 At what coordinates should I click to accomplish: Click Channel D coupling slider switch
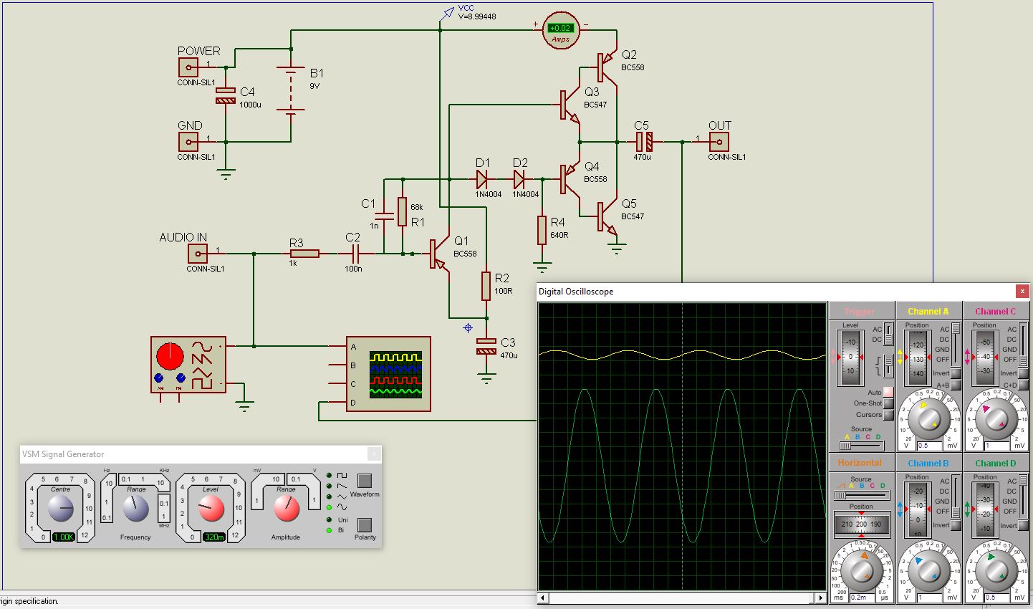pos(1022,497)
